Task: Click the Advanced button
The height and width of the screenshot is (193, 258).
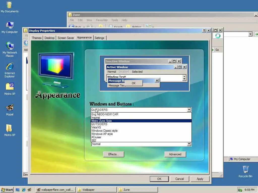Action: pos(175,154)
